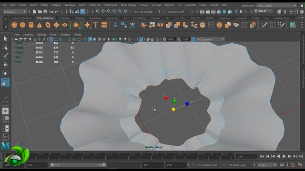
Task: Toggle the single-pane viewport layout
Action: (x=5, y=111)
